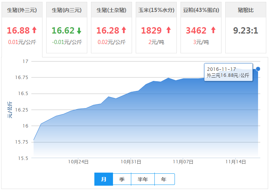Click the 2016-11-17 price tooltip
Viewport: 270px width, 192px height.
(228, 72)
